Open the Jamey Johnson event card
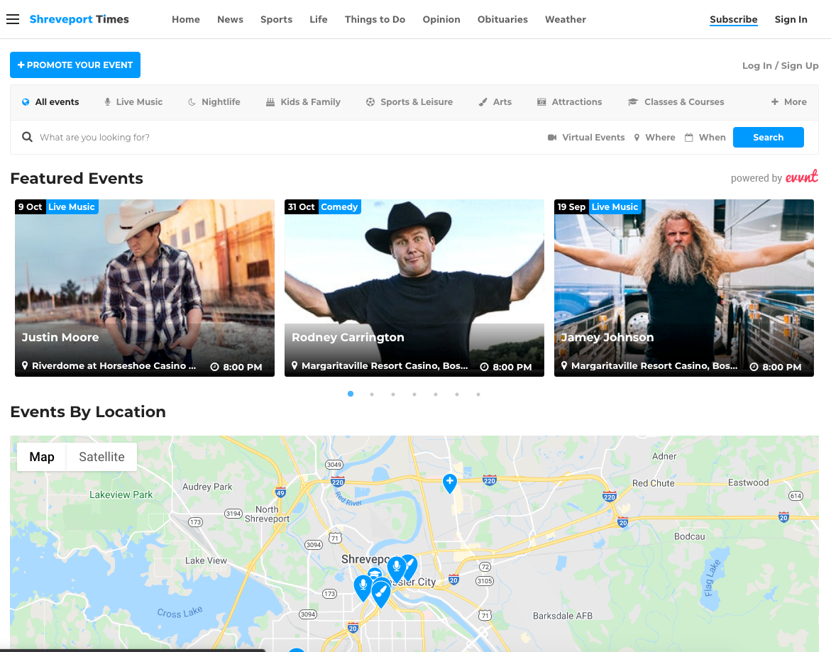 click(x=683, y=288)
